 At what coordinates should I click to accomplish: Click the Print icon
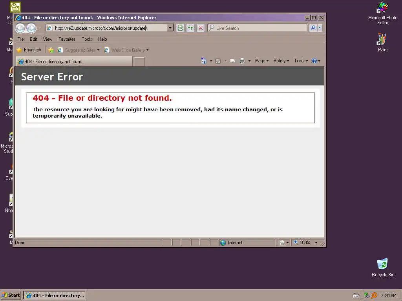(242, 61)
